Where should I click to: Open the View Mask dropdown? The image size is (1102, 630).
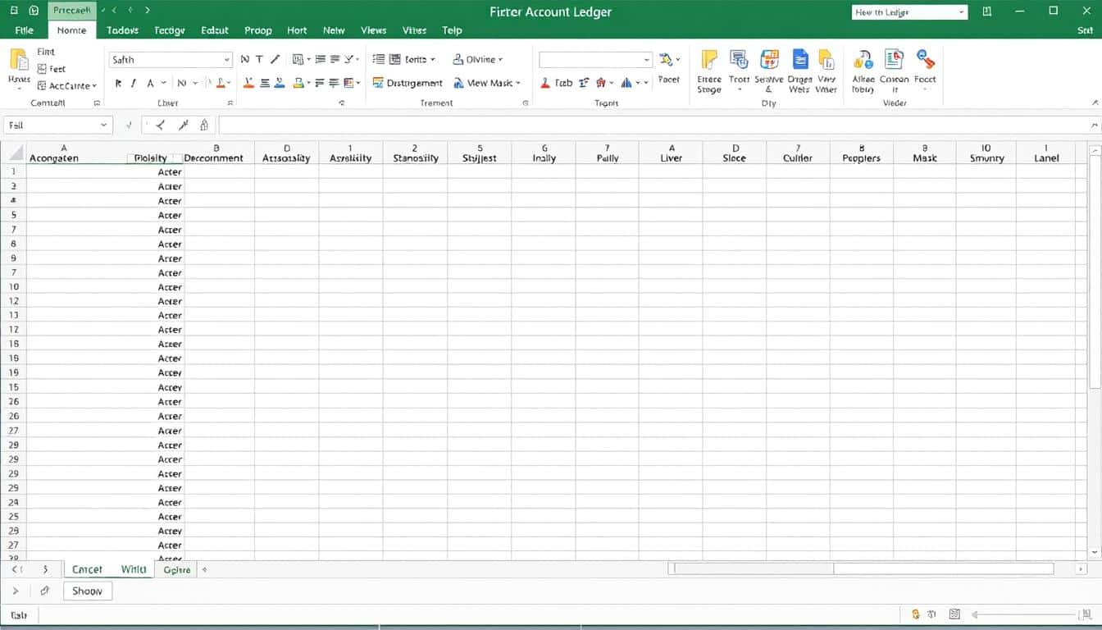(x=486, y=83)
